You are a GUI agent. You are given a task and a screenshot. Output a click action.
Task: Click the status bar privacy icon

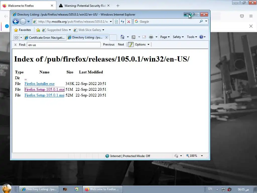[176, 156]
